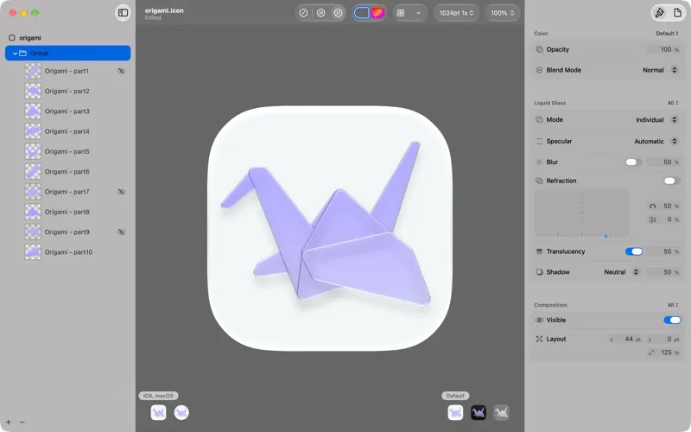The width and height of the screenshot is (691, 432).
Task: Add a new layer with plus button
Action: [9, 422]
